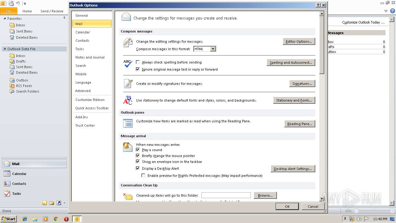
Task: Open the Add-Ins options page
Action: 92,117
